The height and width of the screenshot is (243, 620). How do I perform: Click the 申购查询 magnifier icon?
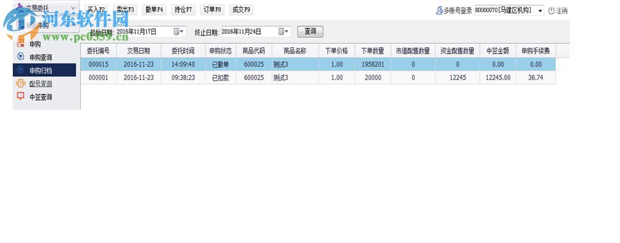pyautogui.click(x=21, y=57)
